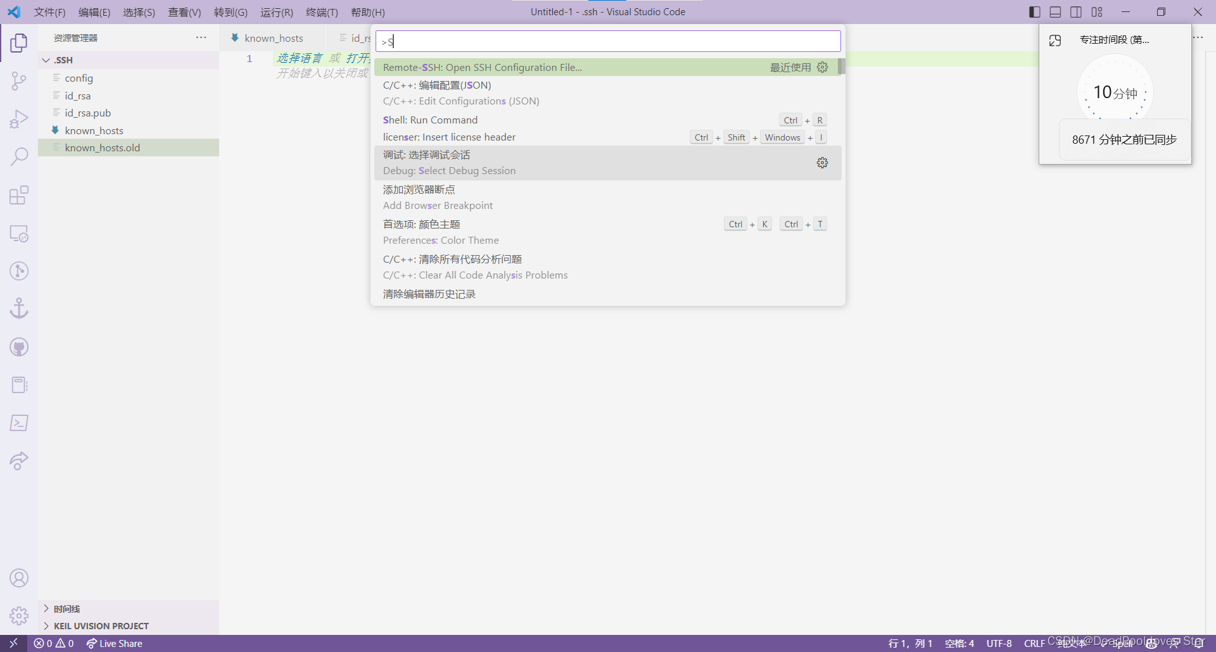Open id_rsa file in explorer
The height and width of the screenshot is (652, 1216).
129,96
